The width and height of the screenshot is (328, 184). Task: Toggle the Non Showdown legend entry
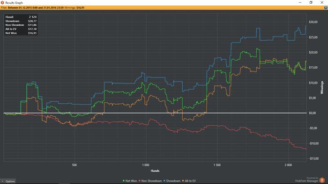(x=150, y=181)
